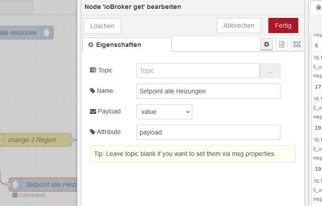
Task: Click the arrow icon on Setpoint node
Action: tap(15, 185)
